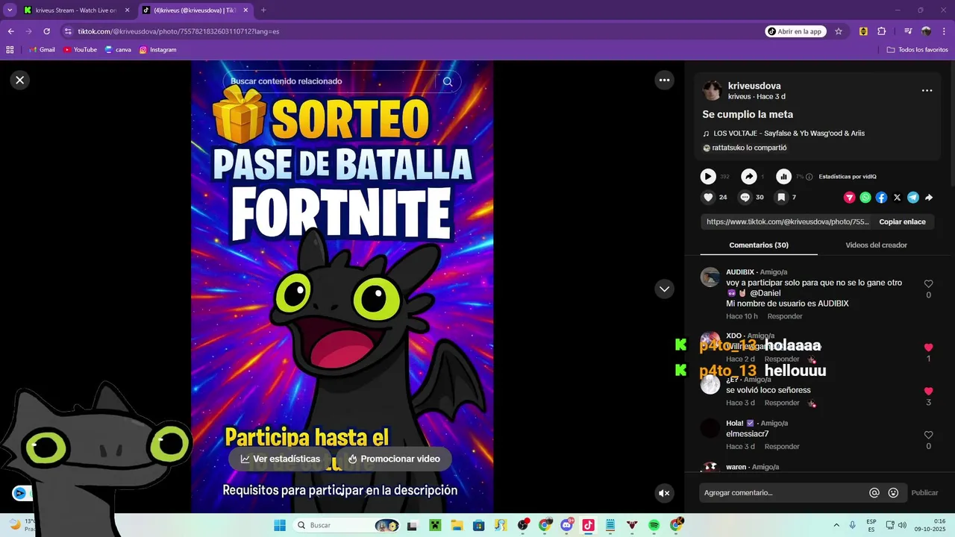Go back with the browser back arrow
955x537 pixels.
(x=11, y=31)
